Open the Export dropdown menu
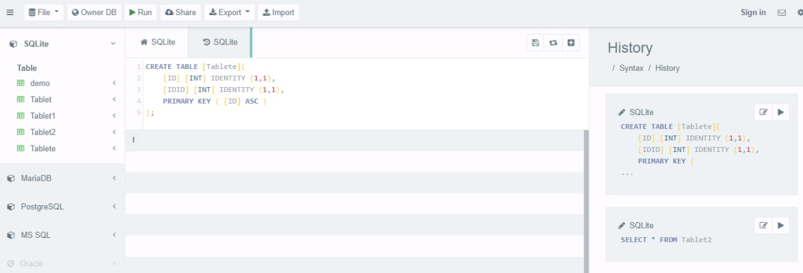Image resolution: width=803 pixels, height=273 pixels. (x=229, y=12)
